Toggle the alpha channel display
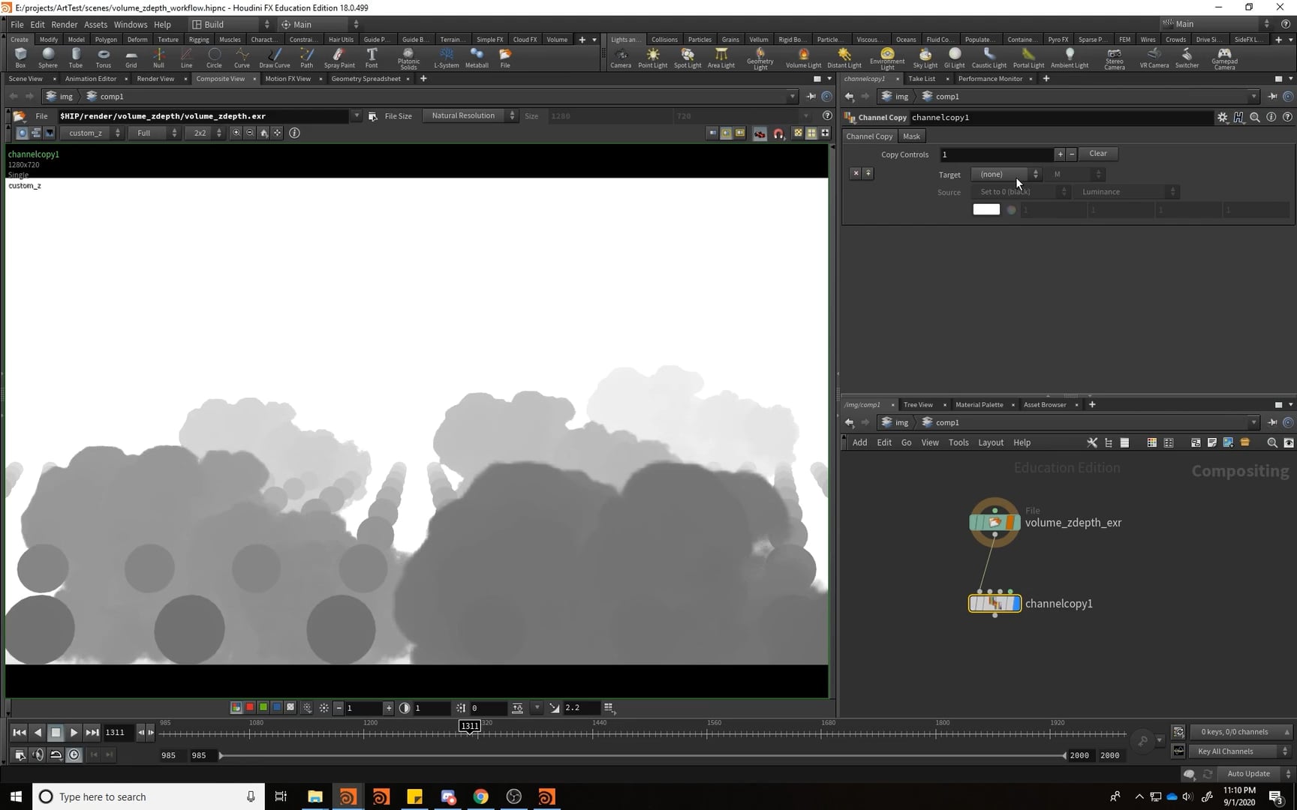Image resolution: width=1297 pixels, height=810 pixels. tap(290, 707)
